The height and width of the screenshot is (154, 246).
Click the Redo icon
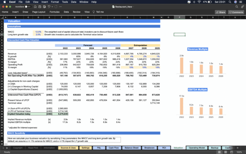click(x=56, y=7)
